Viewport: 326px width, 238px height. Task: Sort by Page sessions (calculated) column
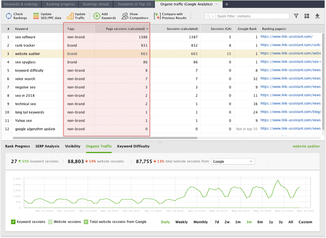click(123, 29)
